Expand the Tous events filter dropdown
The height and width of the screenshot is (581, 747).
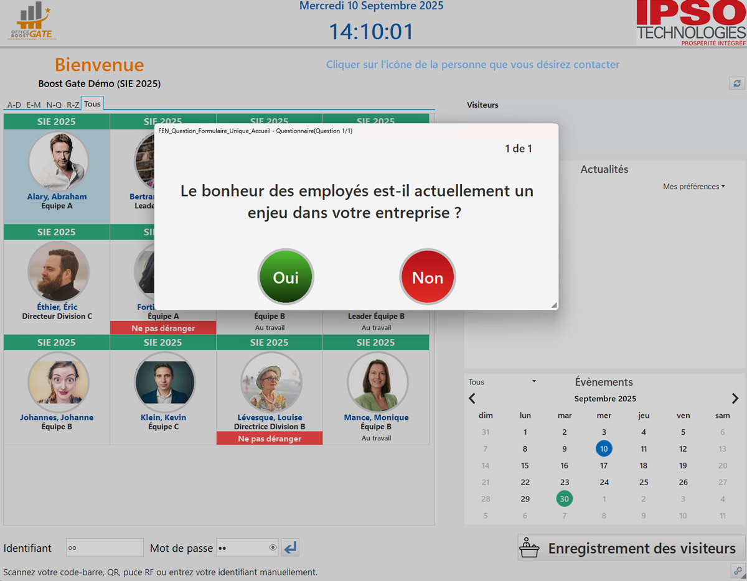(502, 382)
